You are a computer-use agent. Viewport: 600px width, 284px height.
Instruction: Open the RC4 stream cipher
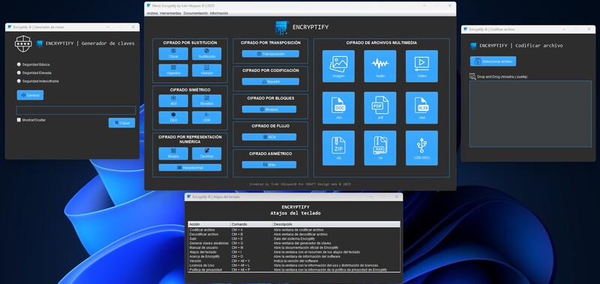(269, 137)
